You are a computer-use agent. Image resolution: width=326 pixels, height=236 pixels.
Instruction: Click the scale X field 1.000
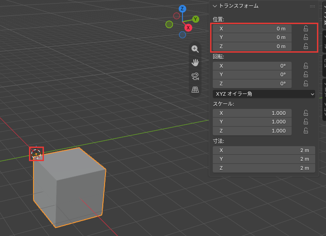click(x=252, y=113)
